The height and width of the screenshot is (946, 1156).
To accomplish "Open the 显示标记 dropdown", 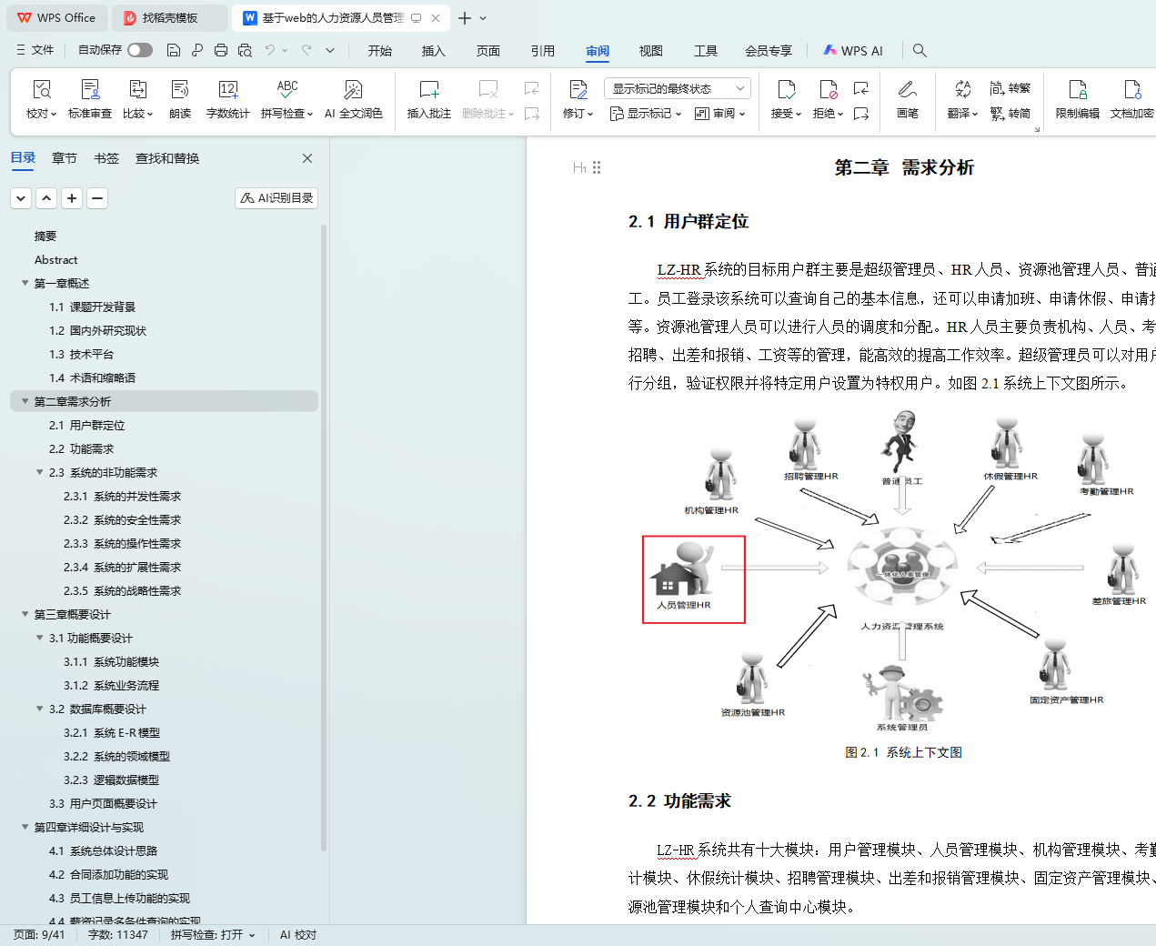I will tap(646, 114).
